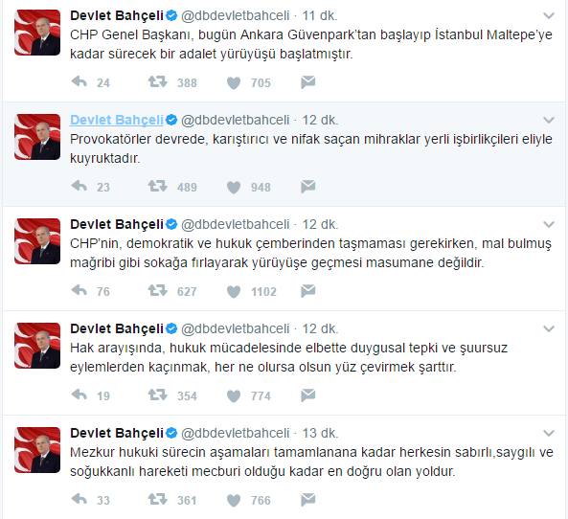Like the tweet with 1102 likes

tap(234, 291)
